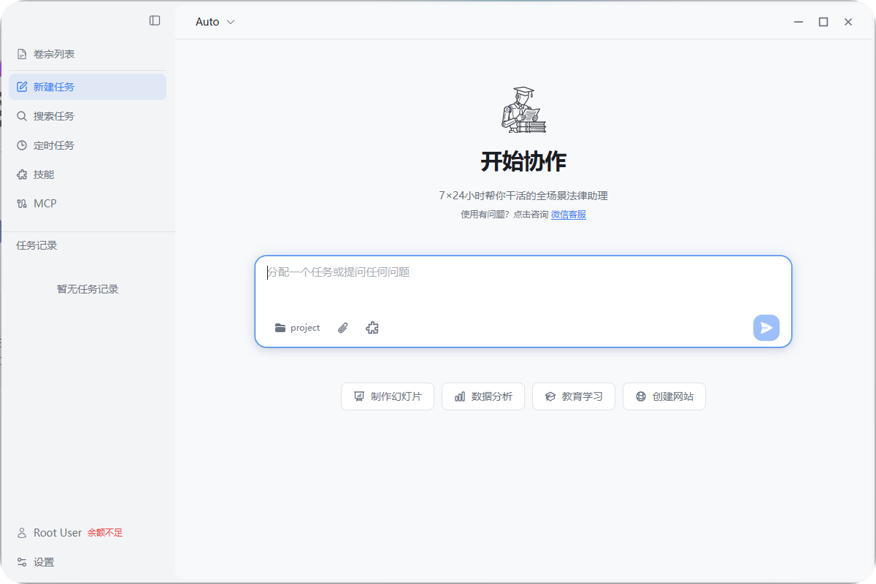This screenshot has height=584, width=876.
Task: Go to 定时任务 in the sidebar
Action: coord(53,145)
